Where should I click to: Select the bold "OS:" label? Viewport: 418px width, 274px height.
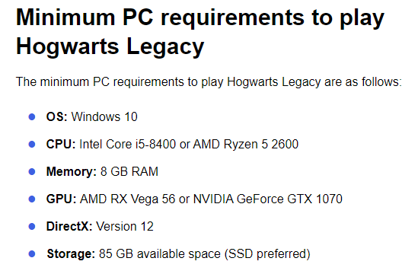(x=57, y=116)
